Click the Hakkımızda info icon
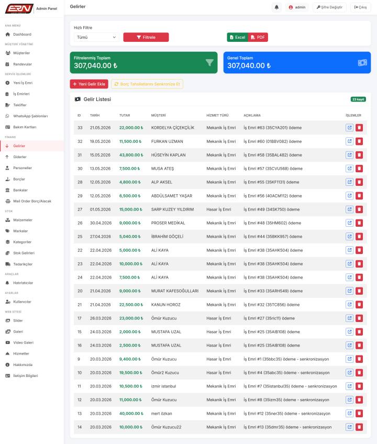 tap(8, 365)
